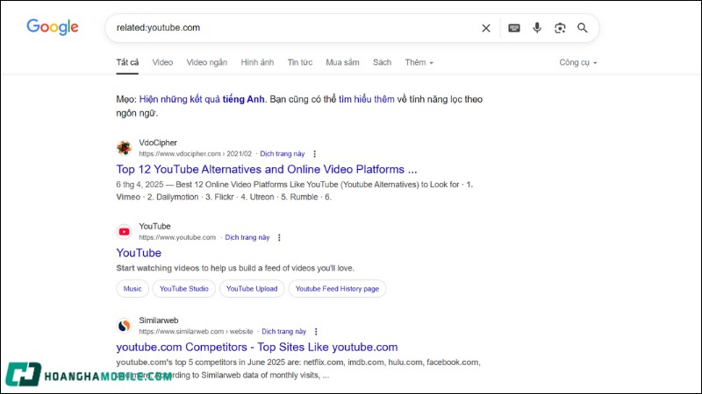The height and width of the screenshot is (394, 702).
Task: Focus the search field containing related:youtube.com
Action: click(x=290, y=28)
